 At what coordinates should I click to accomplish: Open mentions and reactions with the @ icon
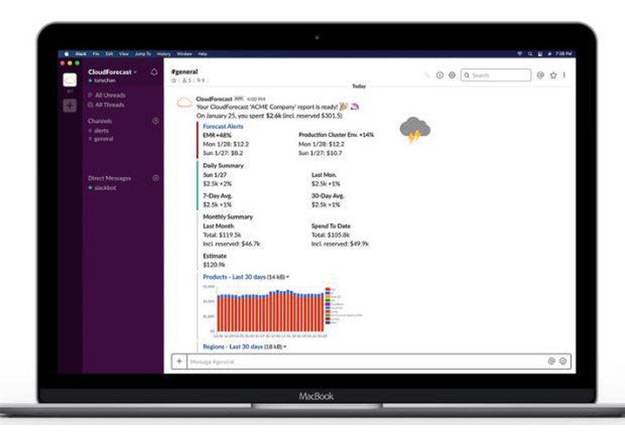click(x=541, y=75)
